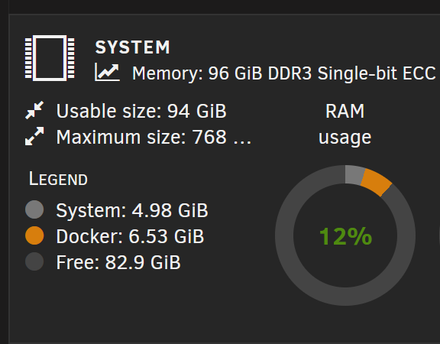Click the 12% value inside the donut
The height and width of the screenshot is (344, 440).
(x=345, y=236)
